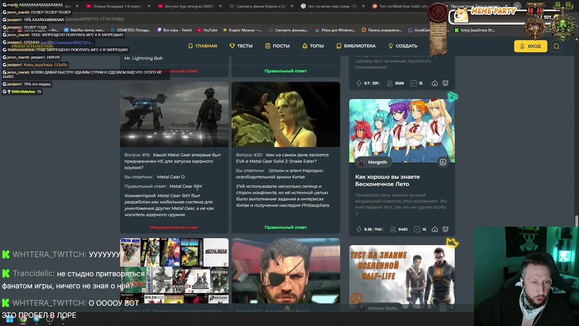This screenshot has width=579, height=326.
Task: Open the БИБЛИОТЕКА menu item
Action: pyautogui.click(x=356, y=46)
